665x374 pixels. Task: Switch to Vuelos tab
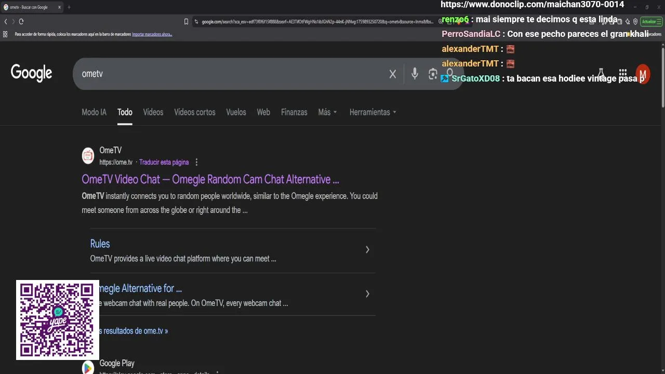click(236, 112)
